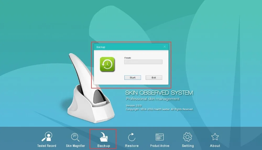Click the green backup clock icon
The height and width of the screenshot is (150, 262).
point(107,64)
